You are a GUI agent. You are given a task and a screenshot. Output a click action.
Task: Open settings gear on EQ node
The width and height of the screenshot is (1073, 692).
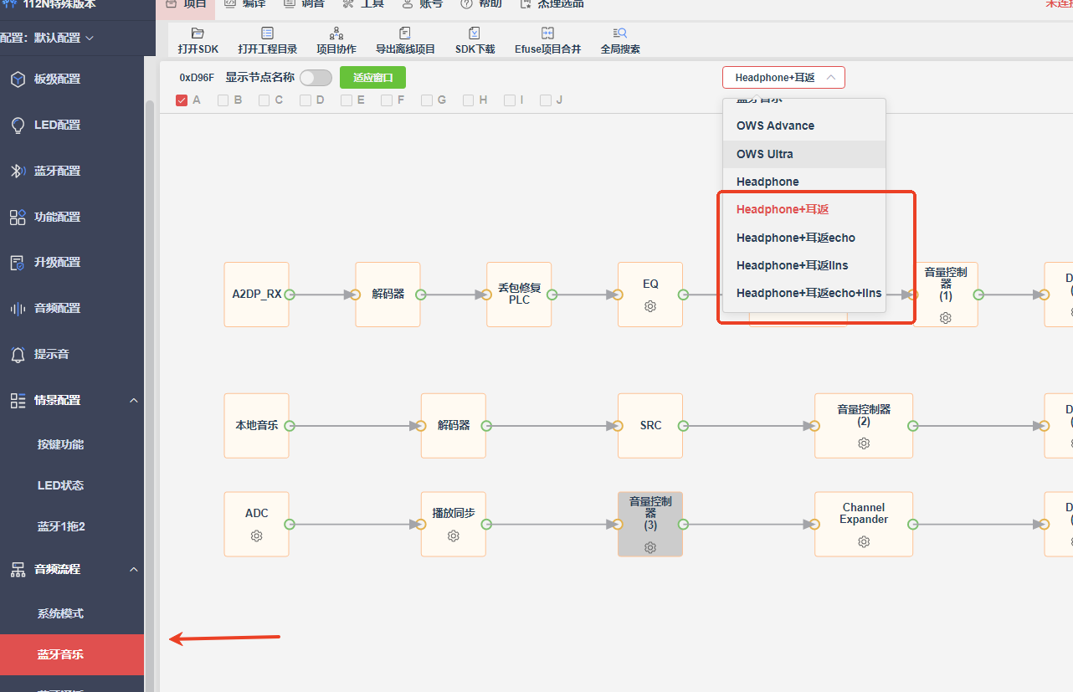click(x=650, y=306)
